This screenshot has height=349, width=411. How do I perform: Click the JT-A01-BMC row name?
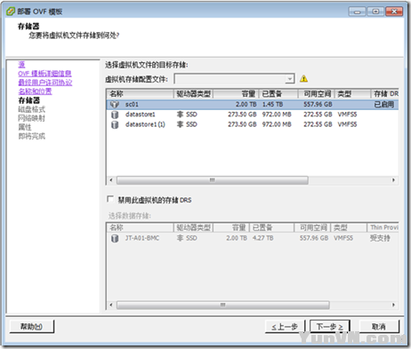[x=142, y=238]
